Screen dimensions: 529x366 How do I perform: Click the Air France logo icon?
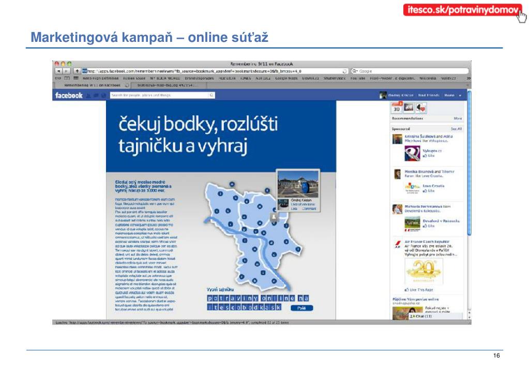pyautogui.click(x=397, y=245)
